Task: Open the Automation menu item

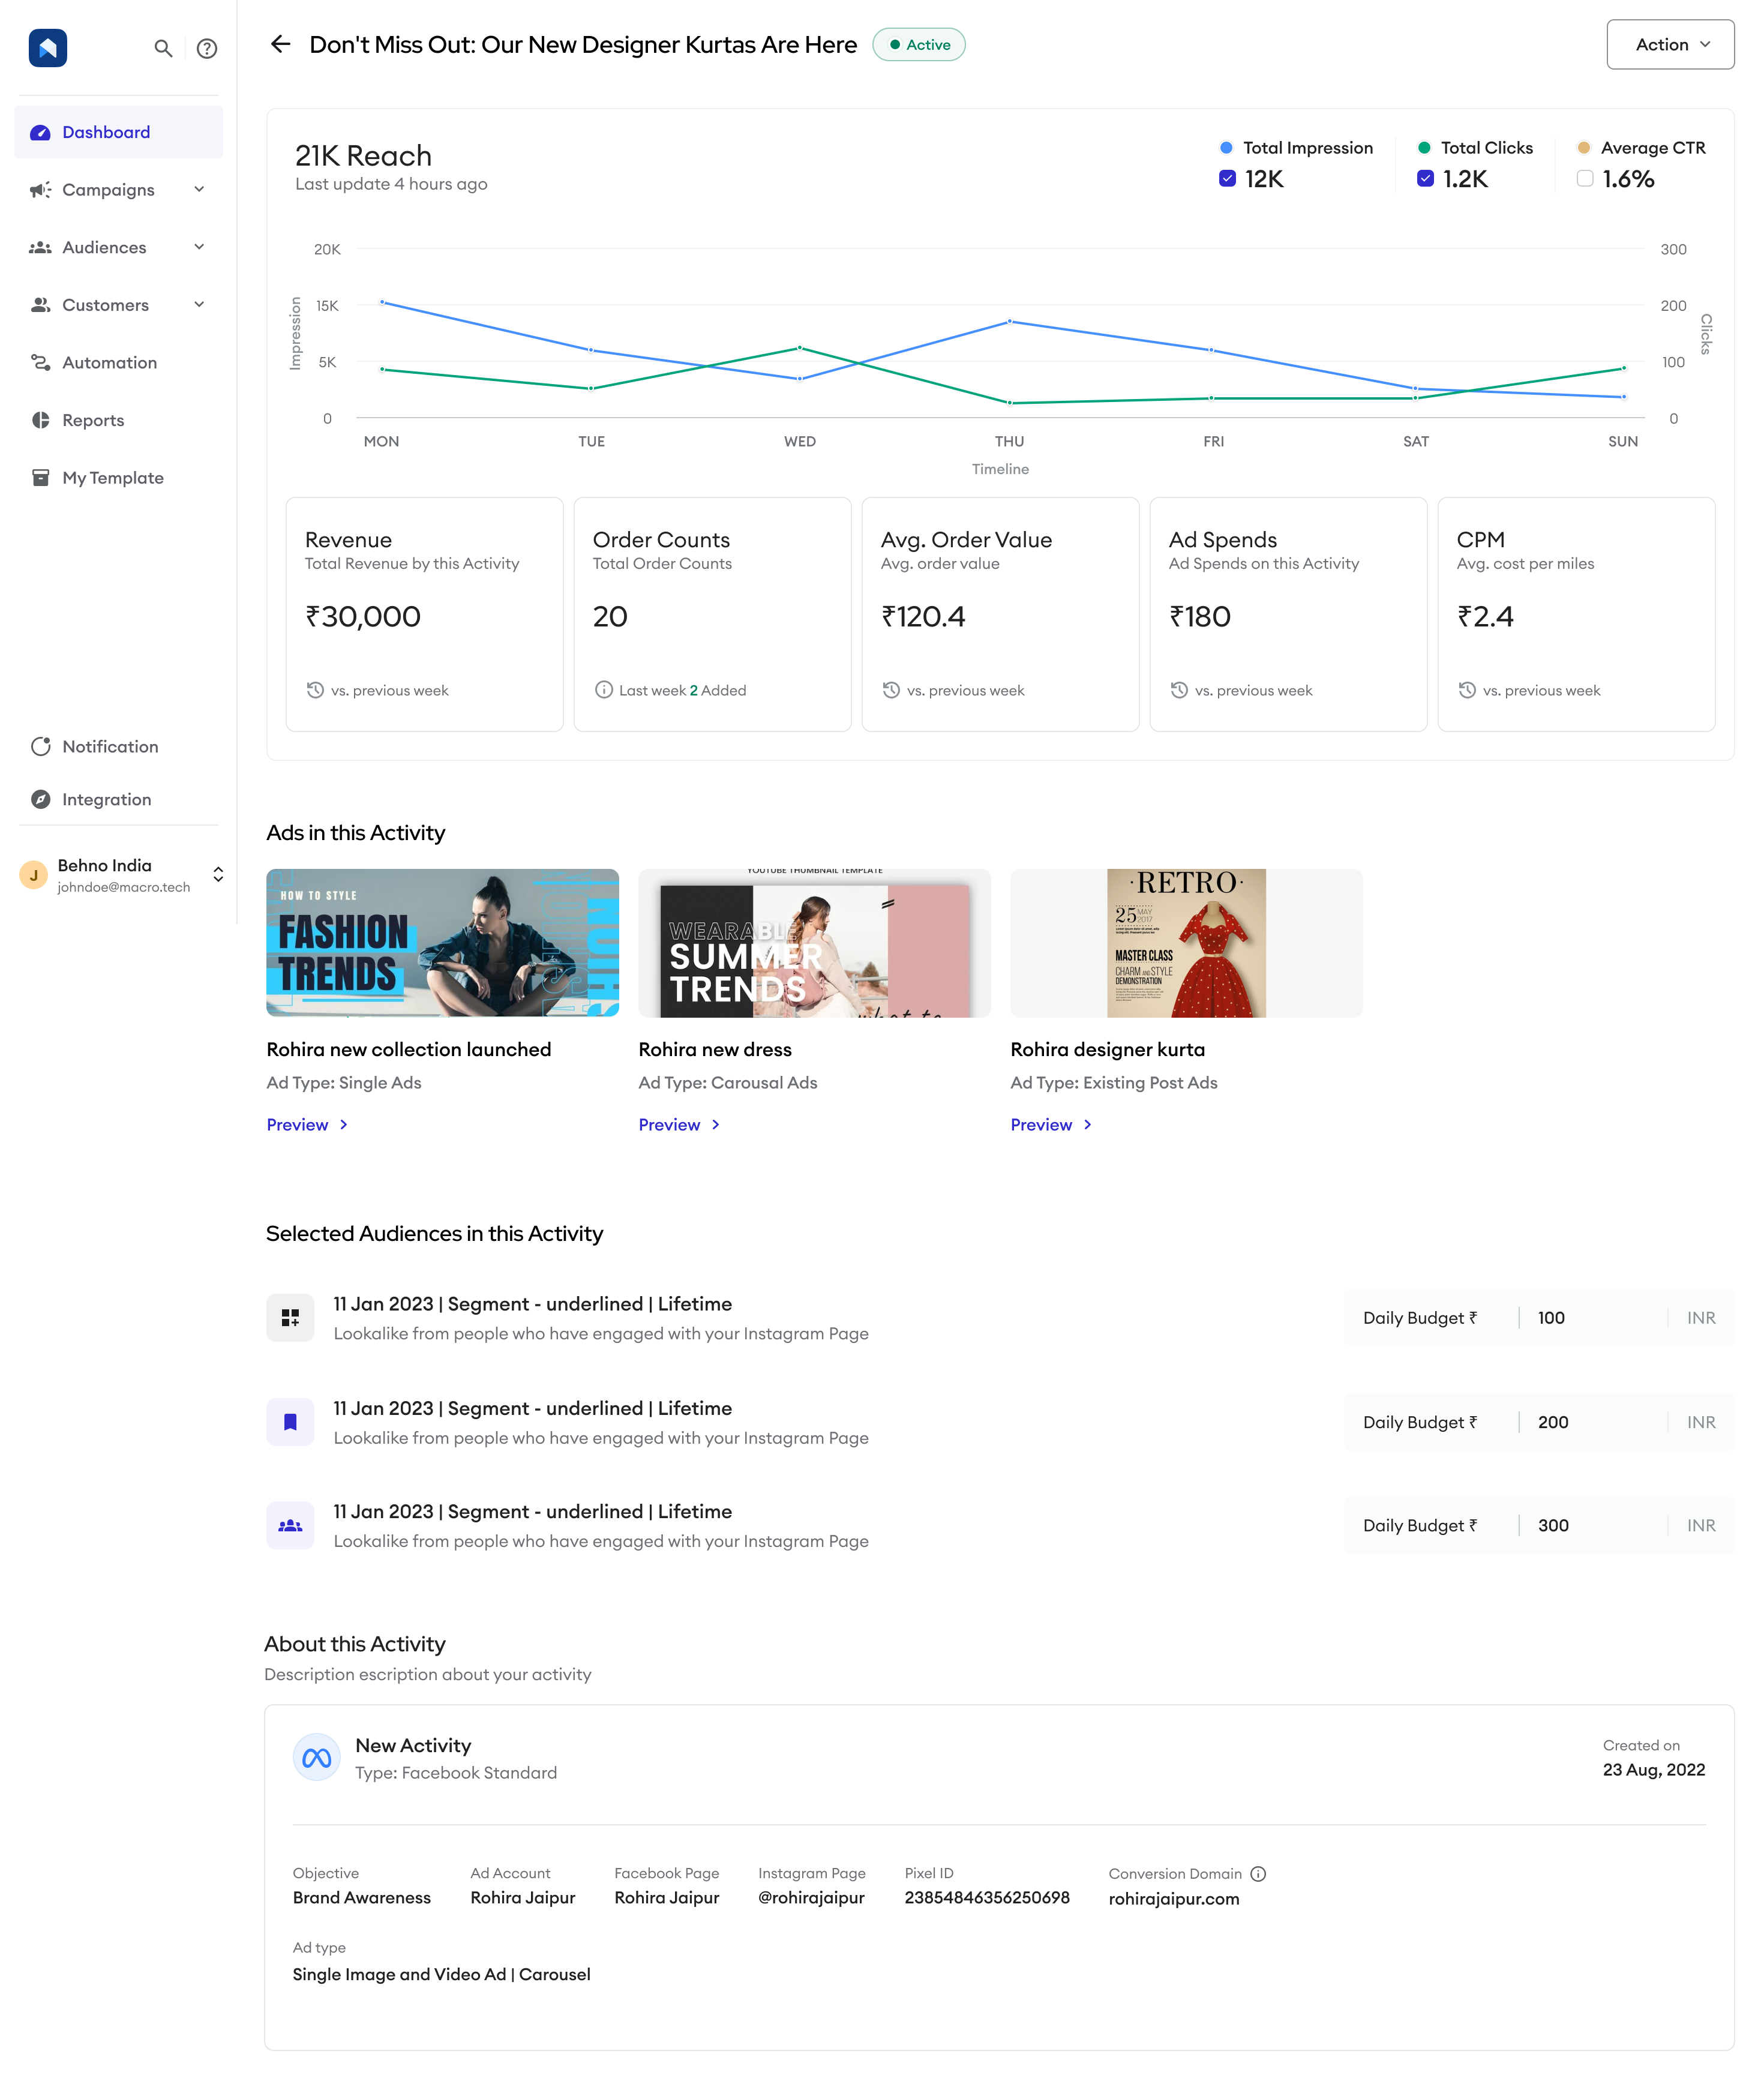Action: tap(118, 362)
